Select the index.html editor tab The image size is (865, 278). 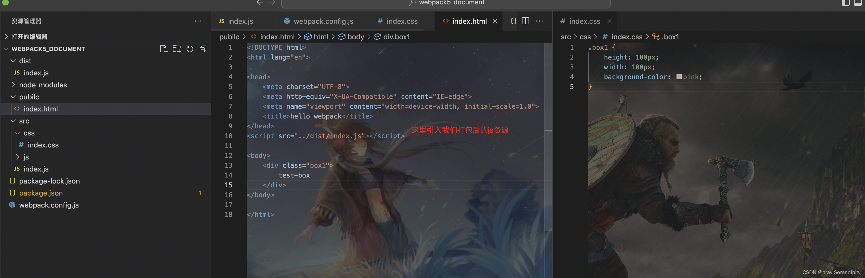coord(469,21)
